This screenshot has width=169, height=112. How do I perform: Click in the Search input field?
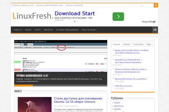(x=146, y=5)
